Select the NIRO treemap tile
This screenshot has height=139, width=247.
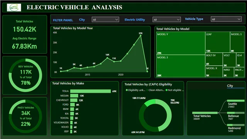[228, 72]
